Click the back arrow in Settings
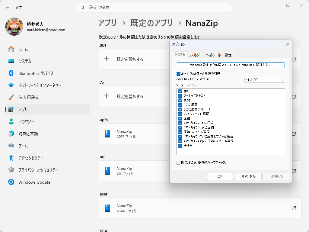This screenshot has width=309, height=232. (x=8, y=8)
